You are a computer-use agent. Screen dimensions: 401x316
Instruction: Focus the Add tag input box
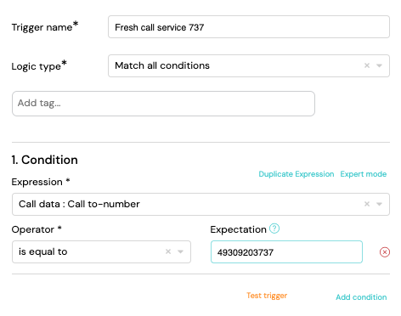click(x=163, y=104)
